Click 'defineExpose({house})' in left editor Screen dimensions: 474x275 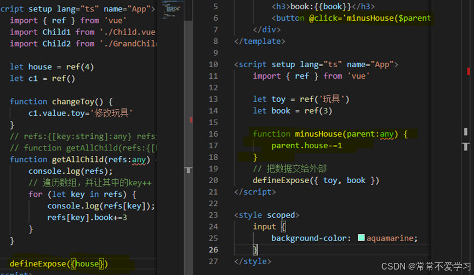point(59,264)
